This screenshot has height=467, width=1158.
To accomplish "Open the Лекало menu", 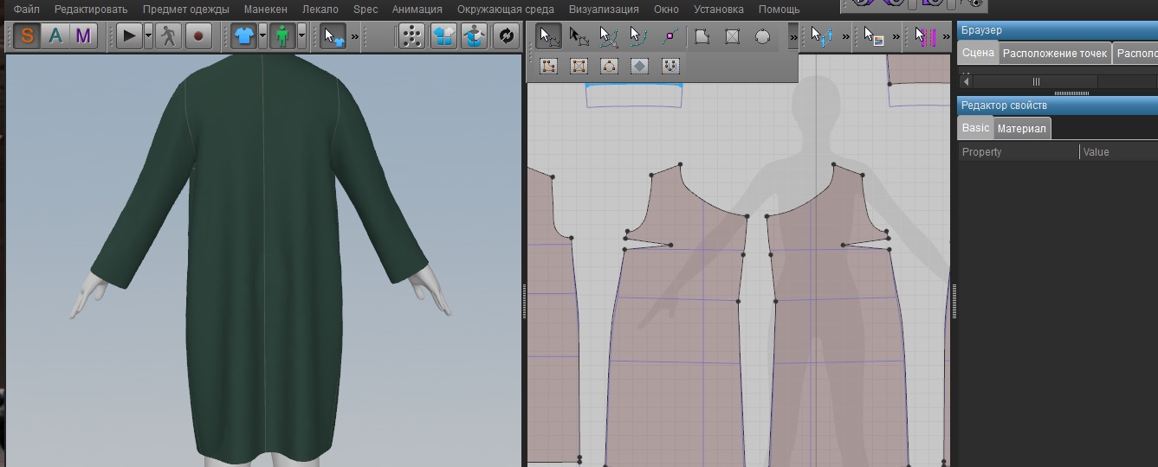I will coord(320,10).
